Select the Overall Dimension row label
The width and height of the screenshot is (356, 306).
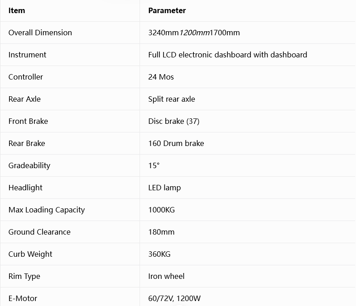click(x=40, y=33)
